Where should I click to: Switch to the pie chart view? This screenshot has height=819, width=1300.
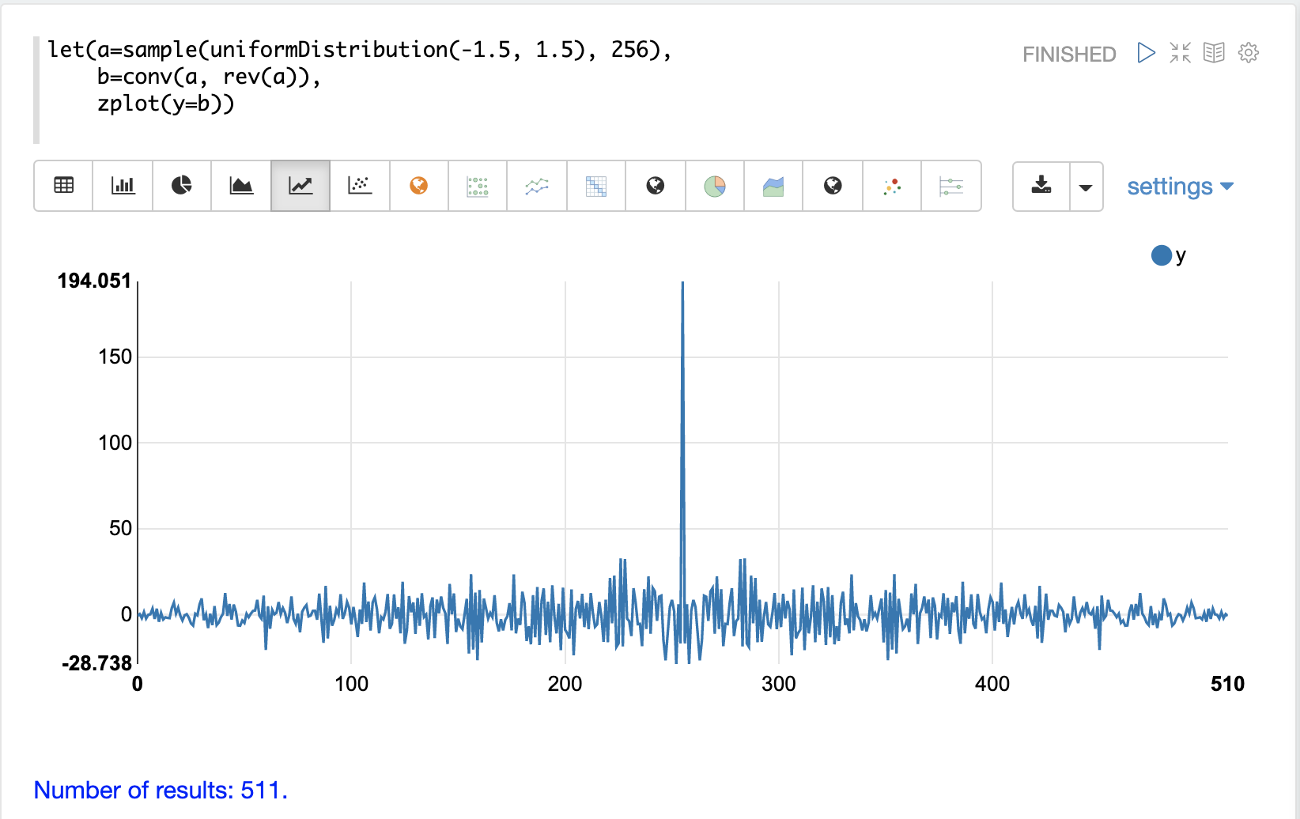(x=181, y=186)
